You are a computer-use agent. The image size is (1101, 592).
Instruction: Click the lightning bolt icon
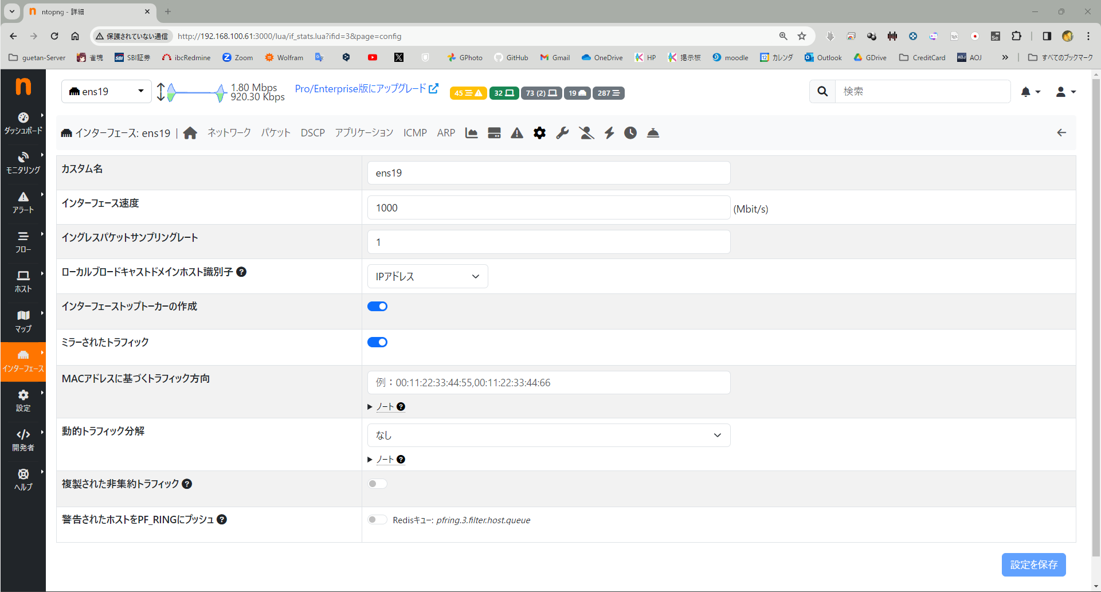(x=609, y=133)
